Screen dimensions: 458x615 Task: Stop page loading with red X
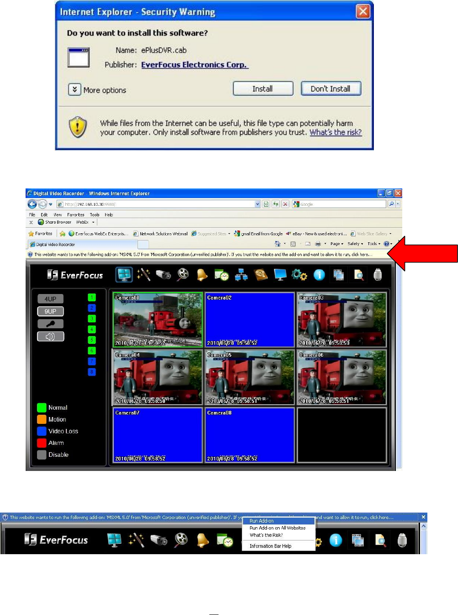point(285,204)
